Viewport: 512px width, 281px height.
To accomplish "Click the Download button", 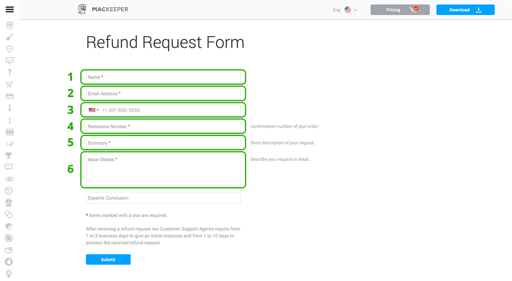I will [x=465, y=10].
